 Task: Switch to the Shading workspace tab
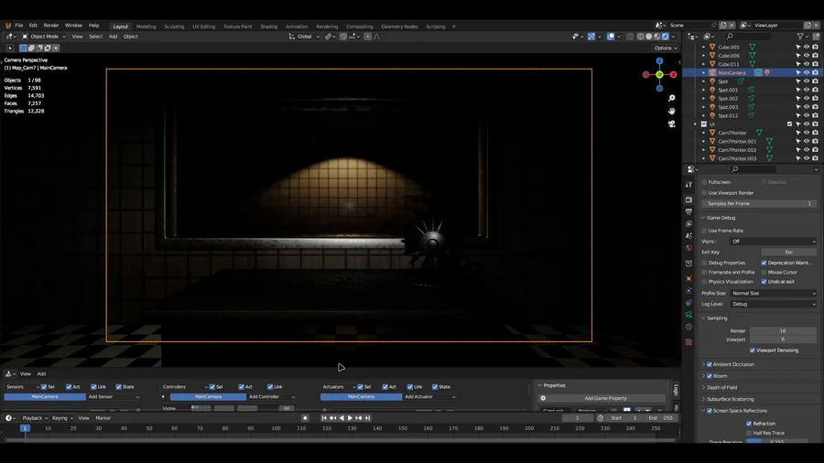tap(268, 27)
